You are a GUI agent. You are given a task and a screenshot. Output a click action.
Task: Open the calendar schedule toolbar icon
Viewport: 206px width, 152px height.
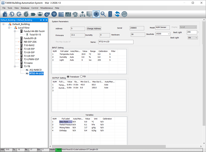coord(61,14)
